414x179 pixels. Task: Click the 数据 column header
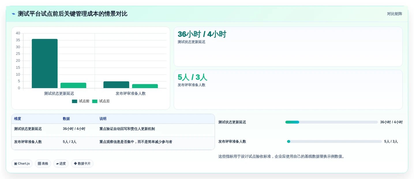66,119
